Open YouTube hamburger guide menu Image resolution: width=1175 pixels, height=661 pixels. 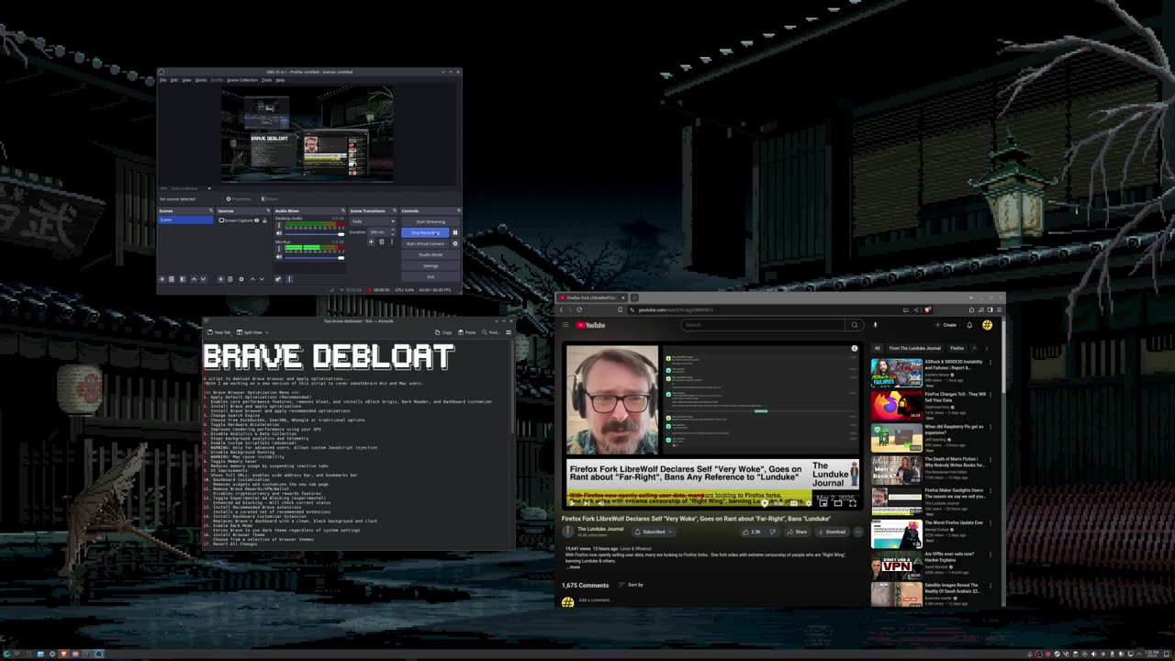pos(565,325)
